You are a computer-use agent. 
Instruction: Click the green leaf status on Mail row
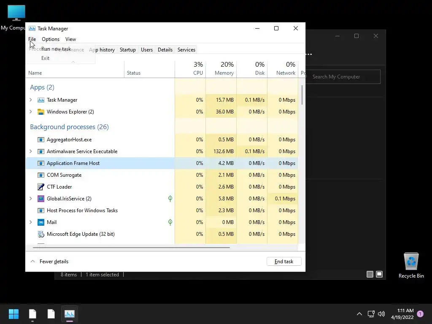pyautogui.click(x=170, y=222)
